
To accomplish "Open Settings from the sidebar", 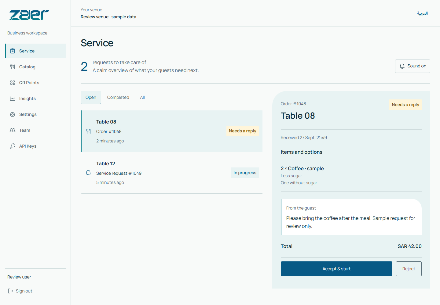I will point(35,114).
